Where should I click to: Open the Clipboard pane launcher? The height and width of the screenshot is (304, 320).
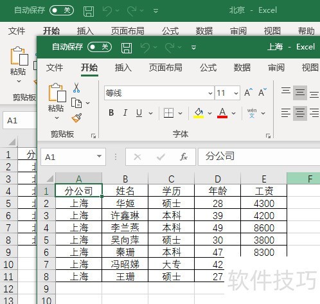click(x=93, y=136)
